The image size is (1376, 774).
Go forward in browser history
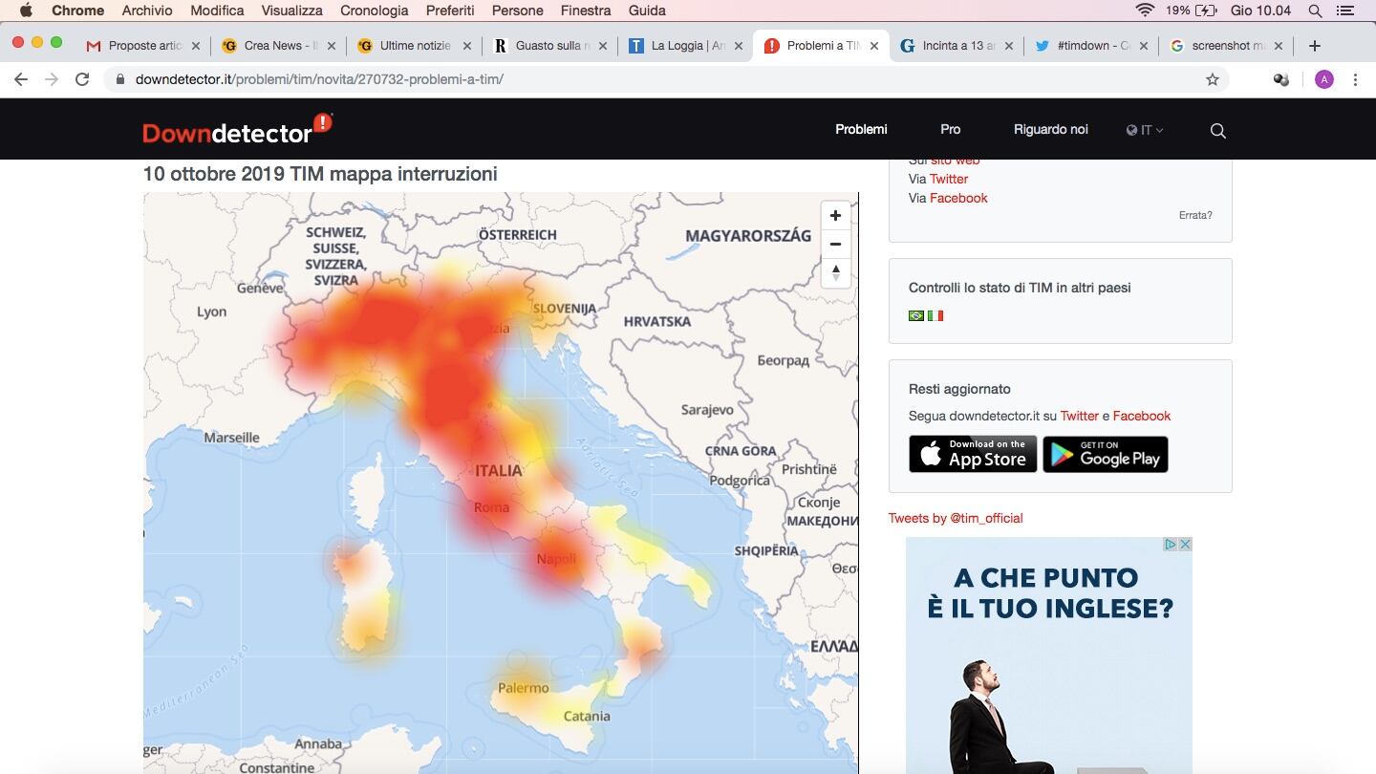point(52,79)
